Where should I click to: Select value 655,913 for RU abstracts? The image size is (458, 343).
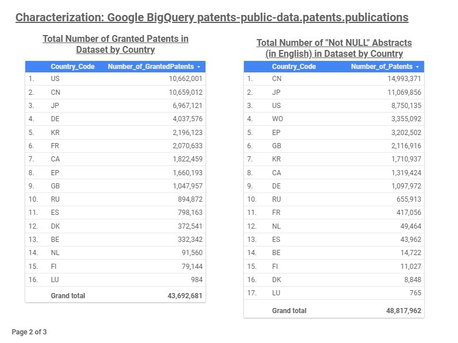(409, 199)
